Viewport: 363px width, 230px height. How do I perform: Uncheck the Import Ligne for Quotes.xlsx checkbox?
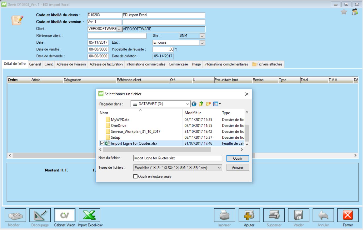click(x=102, y=143)
